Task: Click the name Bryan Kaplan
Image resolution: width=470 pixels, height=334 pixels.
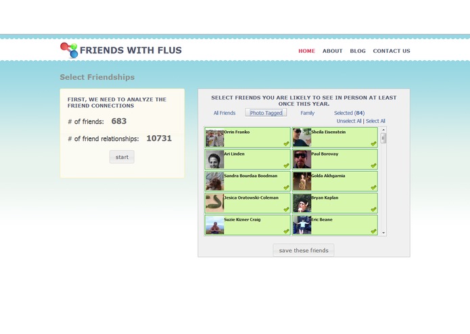Action: click(325, 197)
